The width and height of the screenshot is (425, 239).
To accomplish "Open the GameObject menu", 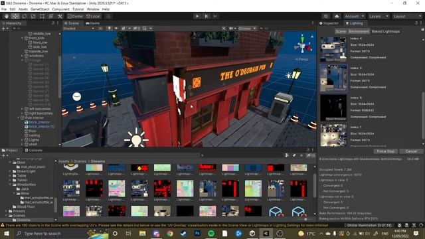I will 40,9.
